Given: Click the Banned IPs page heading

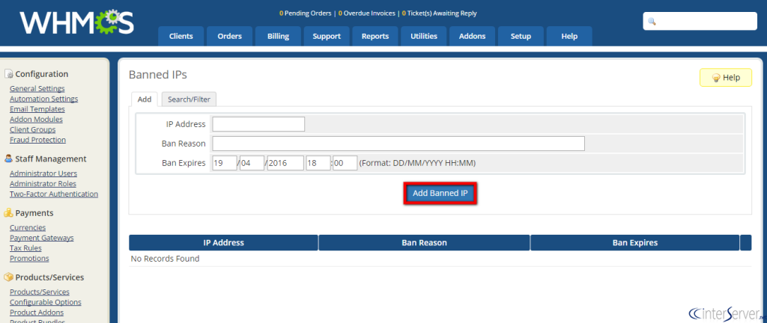Looking at the screenshot, I should [157, 75].
